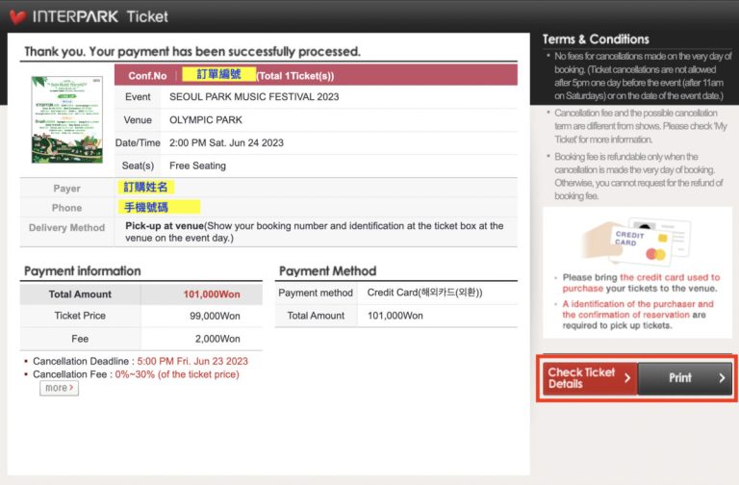Click the OLYMPIC PARK venue text
This screenshot has height=485, width=739.
[206, 120]
